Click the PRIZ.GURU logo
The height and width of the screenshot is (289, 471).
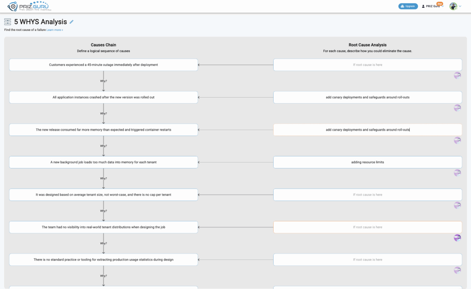click(x=29, y=6)
